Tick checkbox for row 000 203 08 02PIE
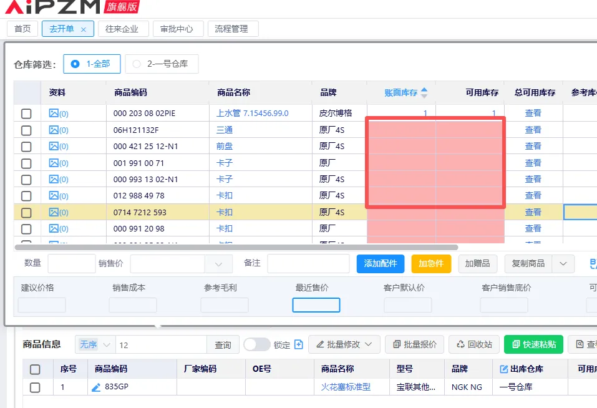The height and width of the screenshot is (408, 597). tap(26, 114)
